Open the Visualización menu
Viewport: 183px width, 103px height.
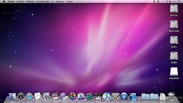click(x=43, y=1)
